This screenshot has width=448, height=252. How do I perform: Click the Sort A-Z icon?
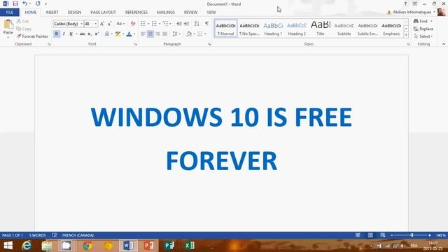197,24
